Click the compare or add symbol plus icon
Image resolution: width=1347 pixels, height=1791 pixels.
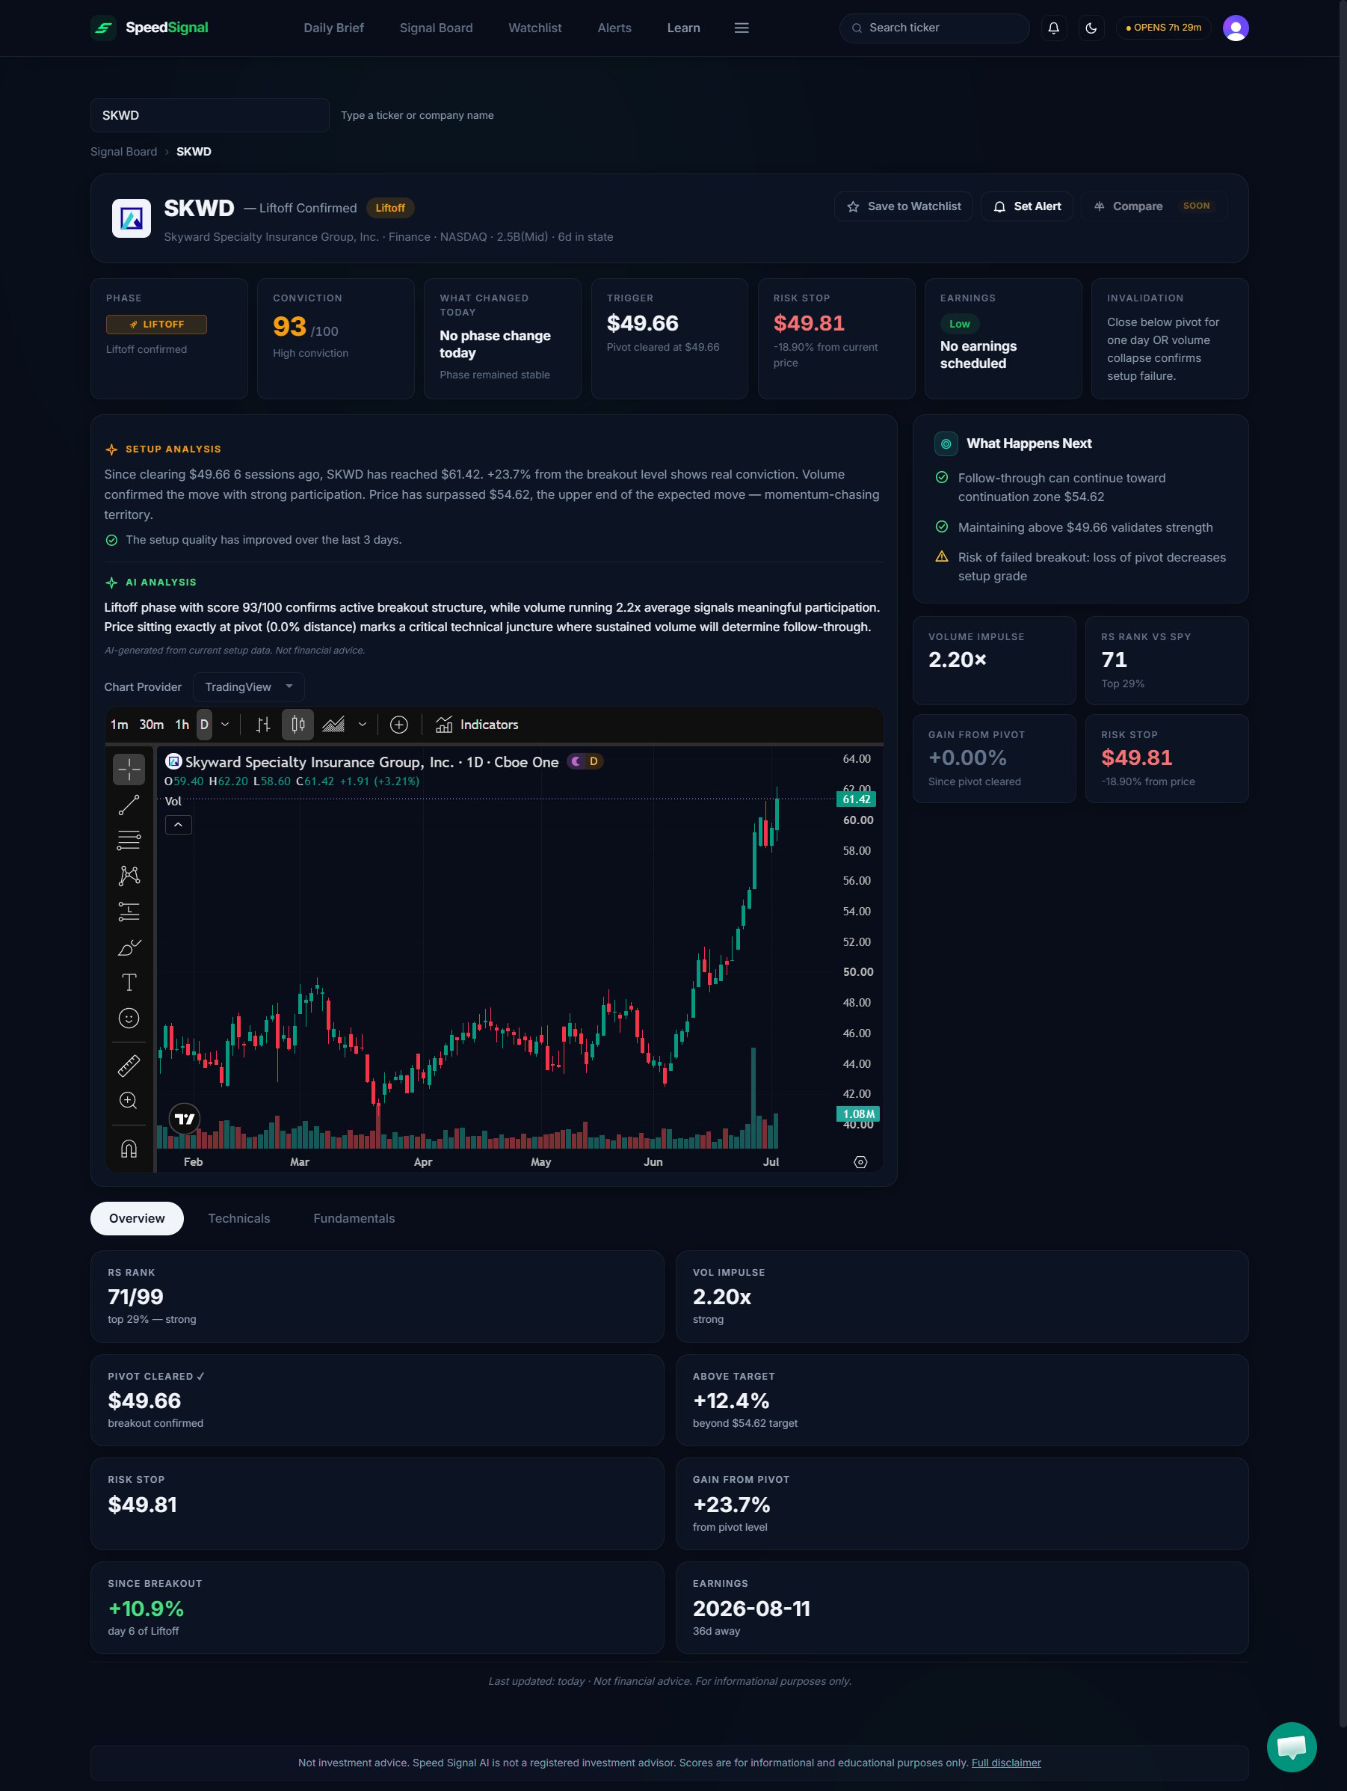coord(399,725)
